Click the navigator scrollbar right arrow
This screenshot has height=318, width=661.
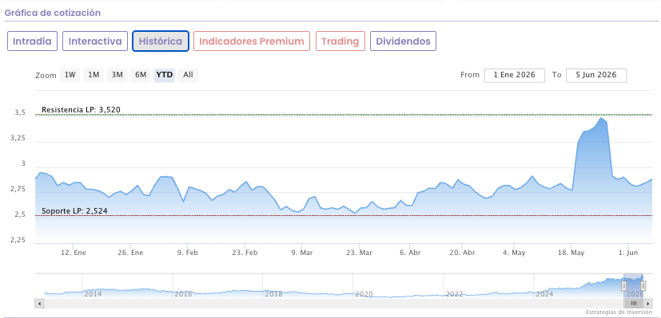pyautogui.click(x=647, y=304)
